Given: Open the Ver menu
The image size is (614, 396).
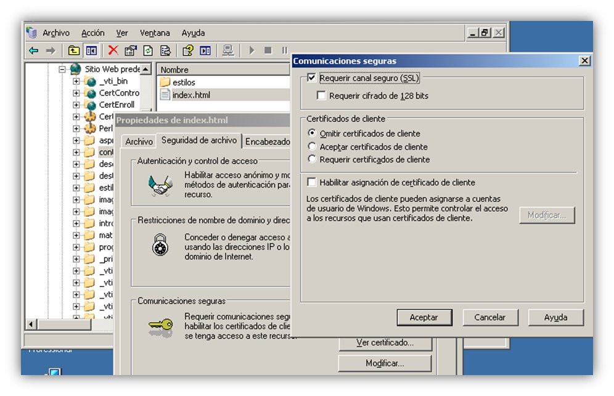Looking at the screenshot, I should [x=122, y=33].
